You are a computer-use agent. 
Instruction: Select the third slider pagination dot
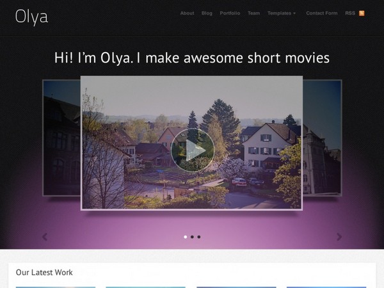pyautogui.click(x=199, y=237)
